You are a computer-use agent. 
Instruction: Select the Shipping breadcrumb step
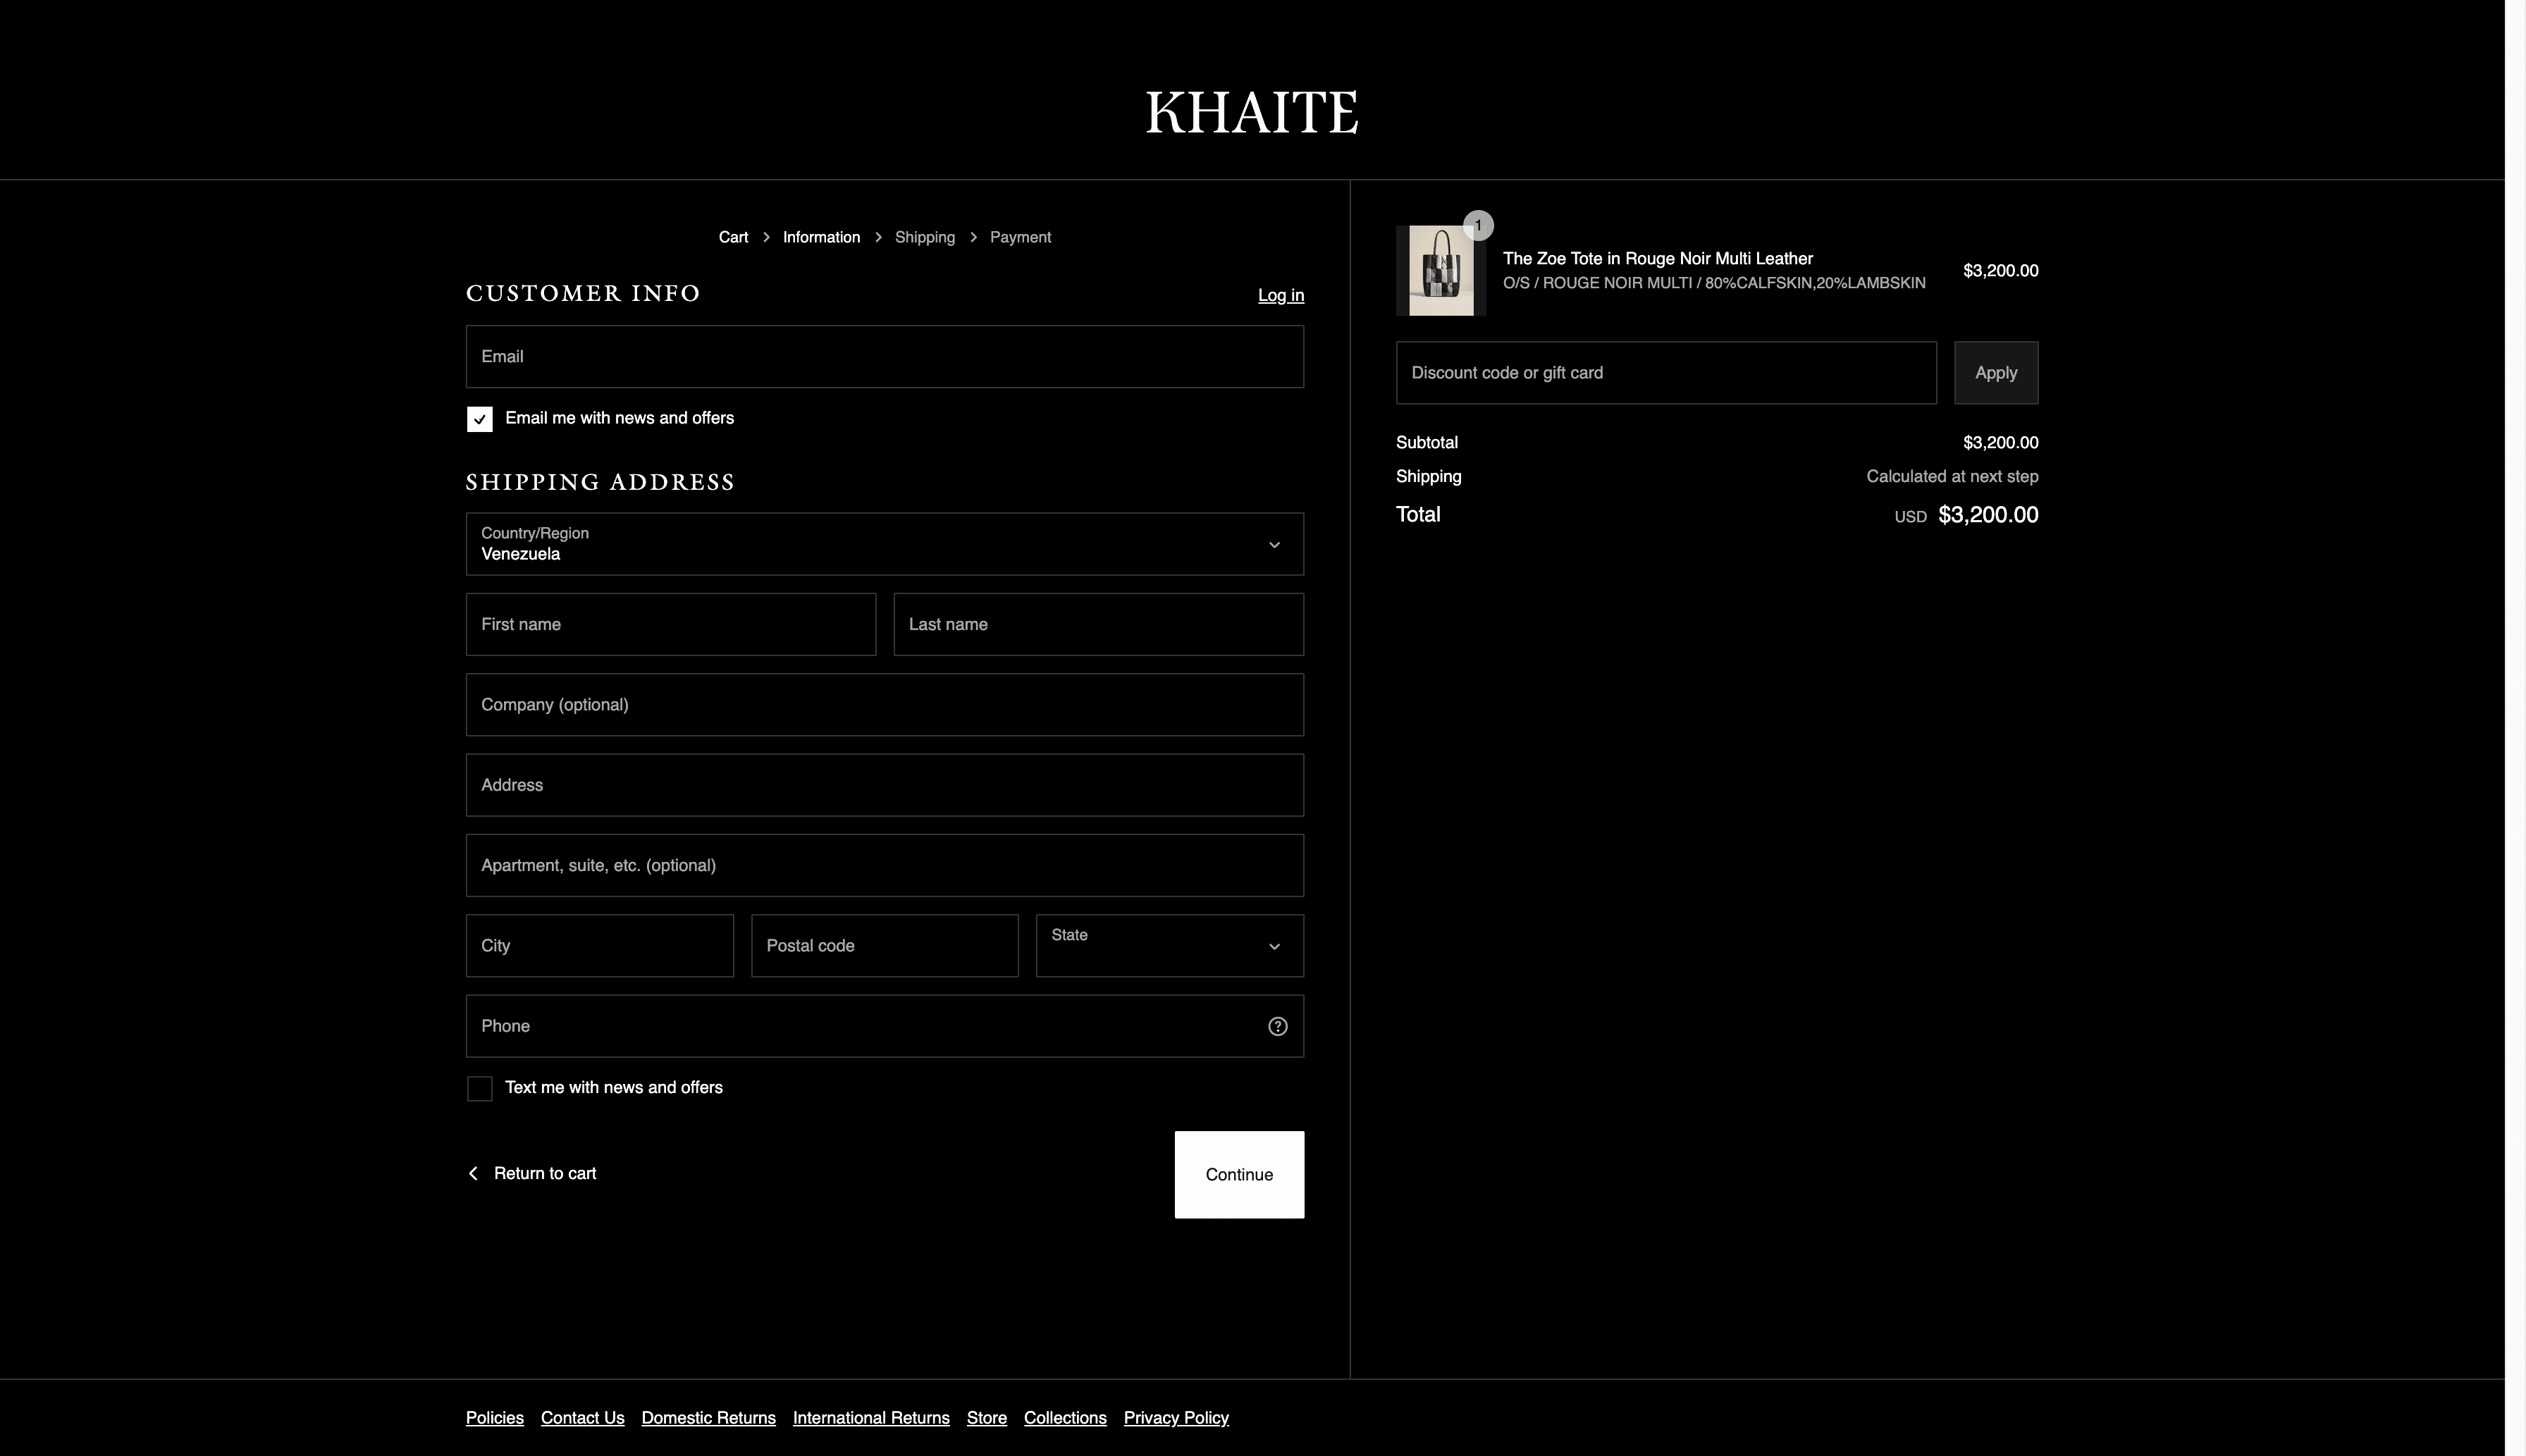point(925,237)
